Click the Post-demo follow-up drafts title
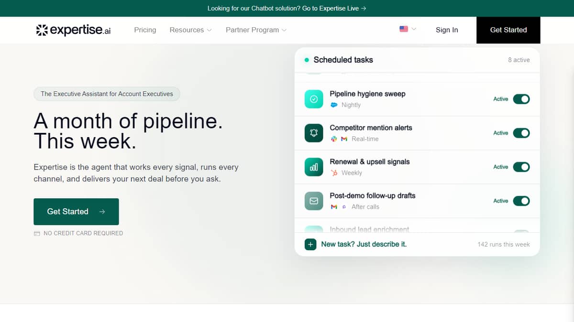This screenshot has height=322, width=574. click(373, 196)
